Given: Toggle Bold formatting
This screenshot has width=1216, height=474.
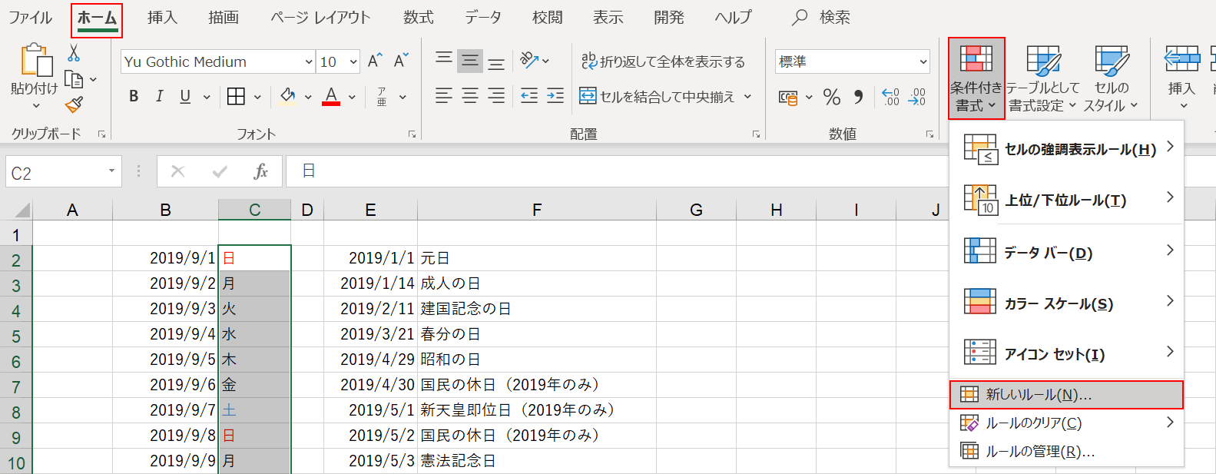Looking at the screenshot, I should [x=134, y=97].
